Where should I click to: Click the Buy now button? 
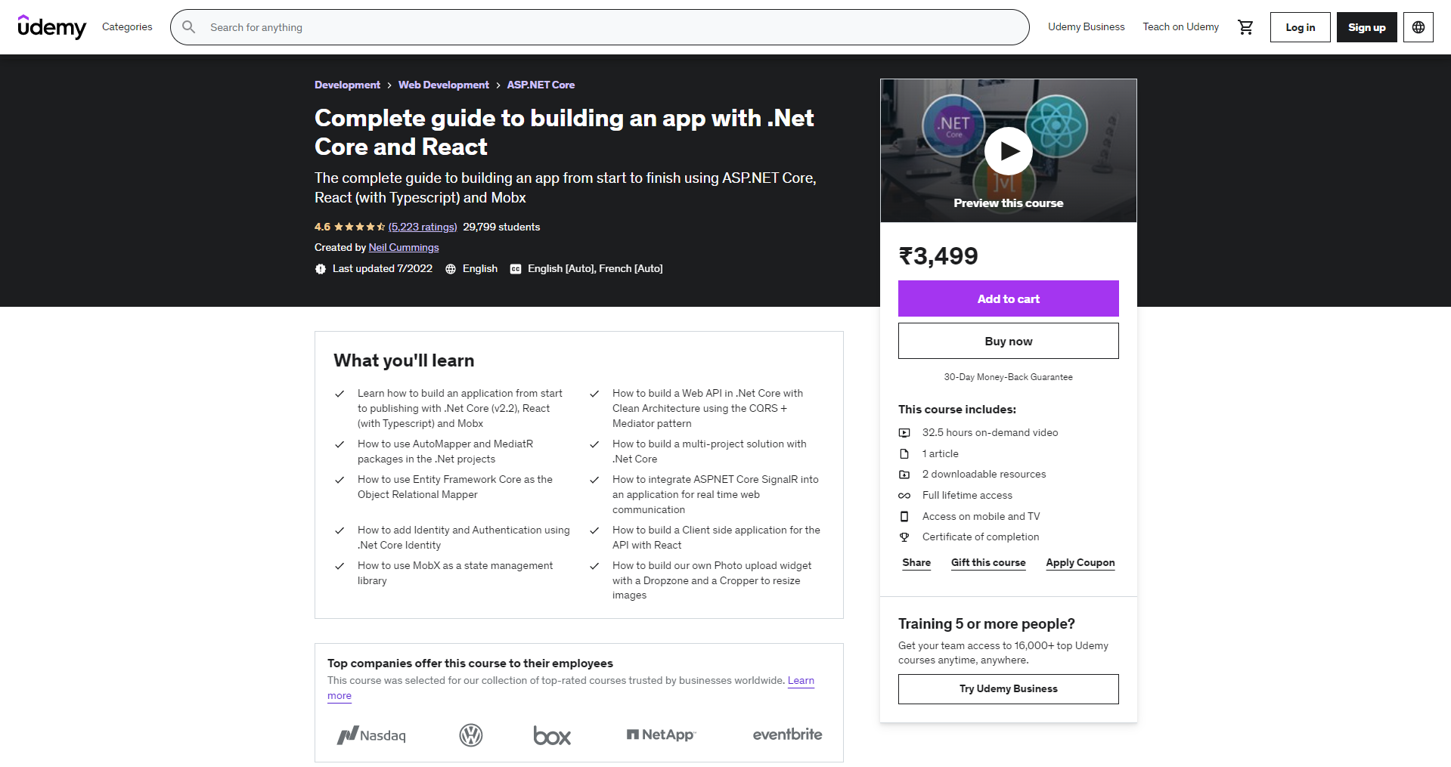(1008, 341)
